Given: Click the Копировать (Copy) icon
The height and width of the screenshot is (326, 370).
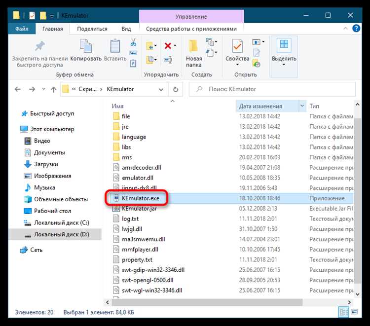Looking at the screenshot, I should (86, 46).
